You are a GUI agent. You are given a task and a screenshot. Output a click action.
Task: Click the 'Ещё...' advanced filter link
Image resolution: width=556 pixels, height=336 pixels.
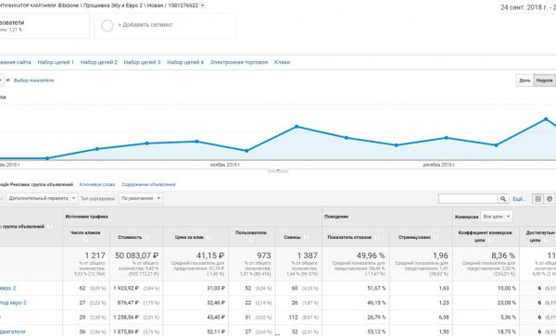pyautogui.click(x=519, y=199)
